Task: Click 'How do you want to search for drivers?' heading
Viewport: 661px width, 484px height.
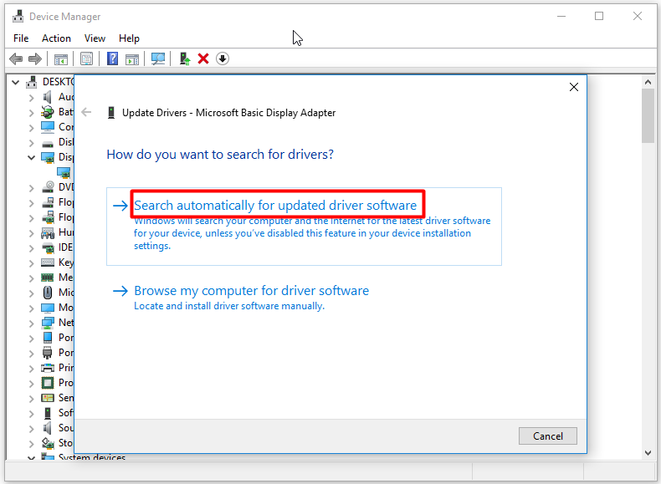Action: click(220, 155)
